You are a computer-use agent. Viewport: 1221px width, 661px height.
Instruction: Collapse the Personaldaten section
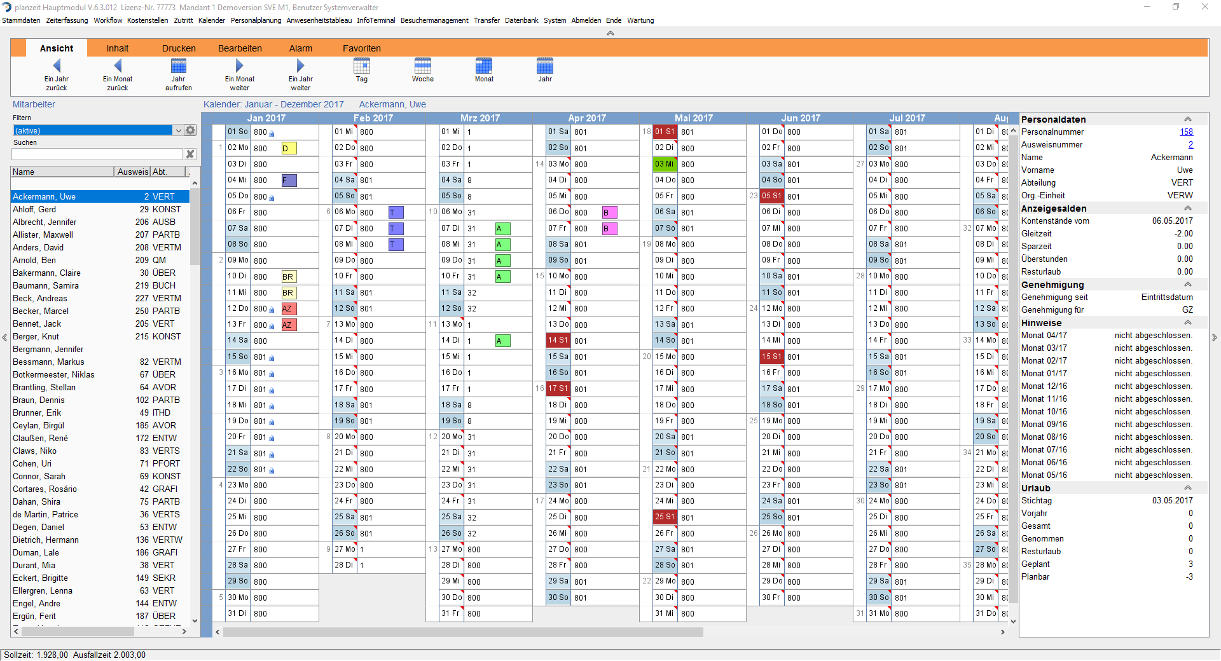[x=1187, y=119]
